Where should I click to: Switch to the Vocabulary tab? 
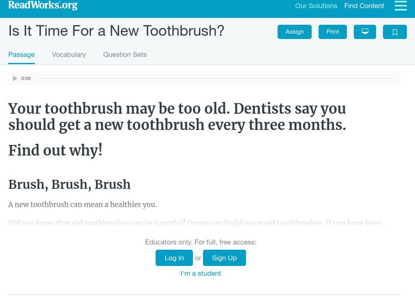click(69, 55)
